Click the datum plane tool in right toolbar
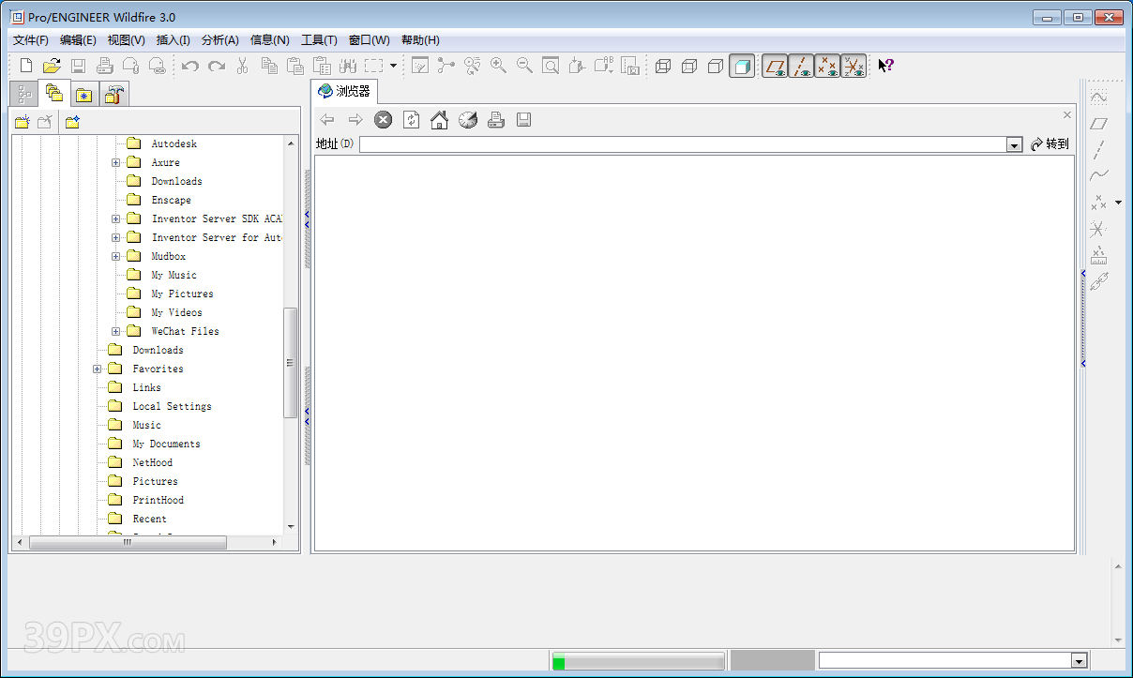The height and width of the screenshot is (678, 1133). pyautogui.click(x=1099, y=123)
